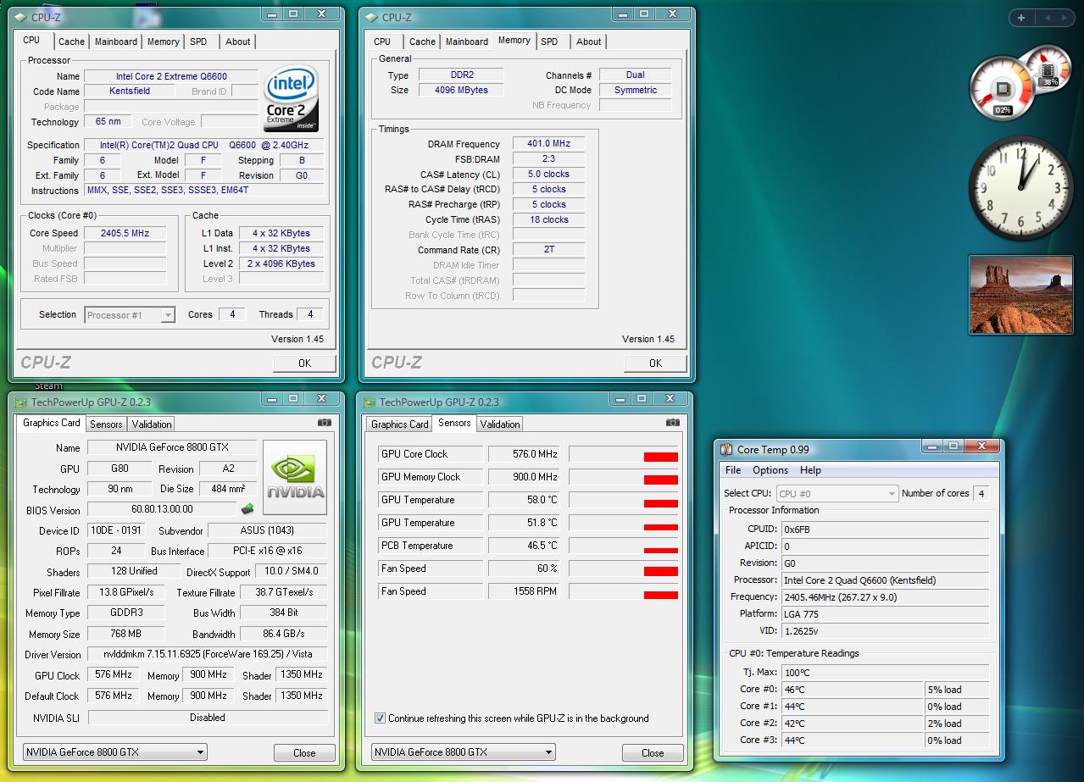Click OK in the CPU-Z CPU window
1084x782 pixels.
304,363
